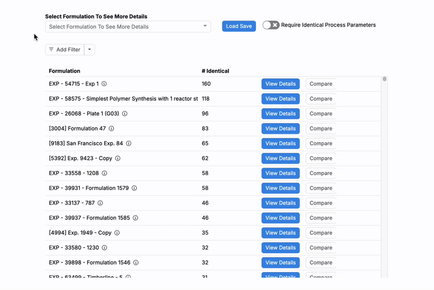Click info icon next to Exp. 9423 - Copy

[x=117, y=159]
